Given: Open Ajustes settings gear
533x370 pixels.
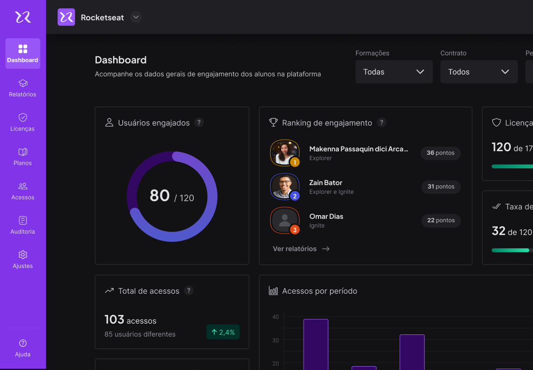Looking at the screenshot, I should click(23, 255).
